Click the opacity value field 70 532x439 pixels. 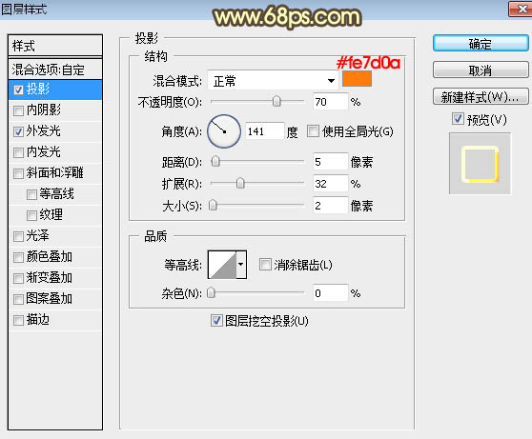331,102
